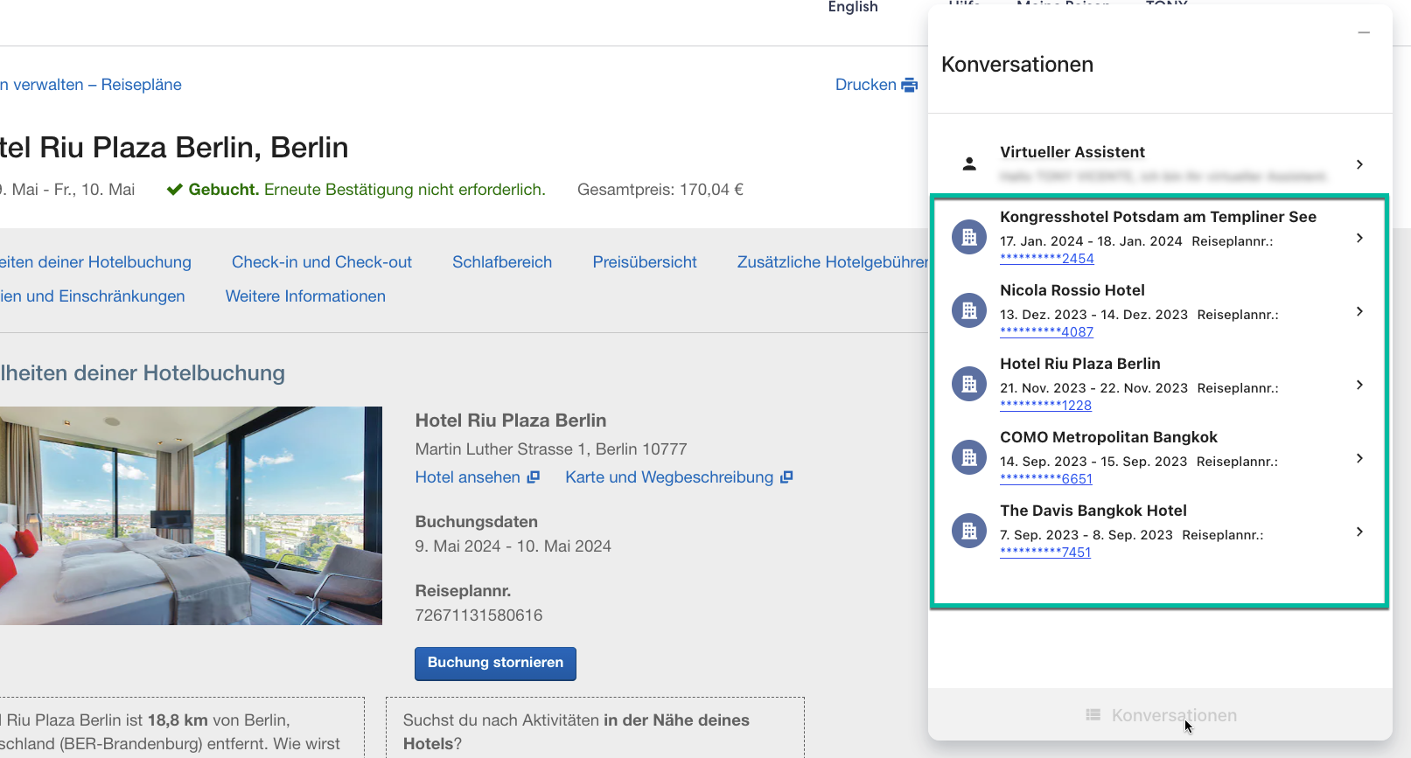The width and height of the screenshot is (1411, 758).
Task: Jump to Schlafbereich section
Action: click(502, 262)
